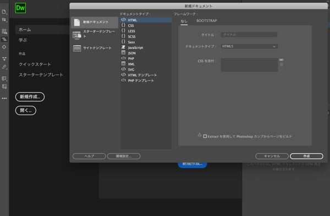
Task: Select JavaScript document type
Action: coord(146,47)
